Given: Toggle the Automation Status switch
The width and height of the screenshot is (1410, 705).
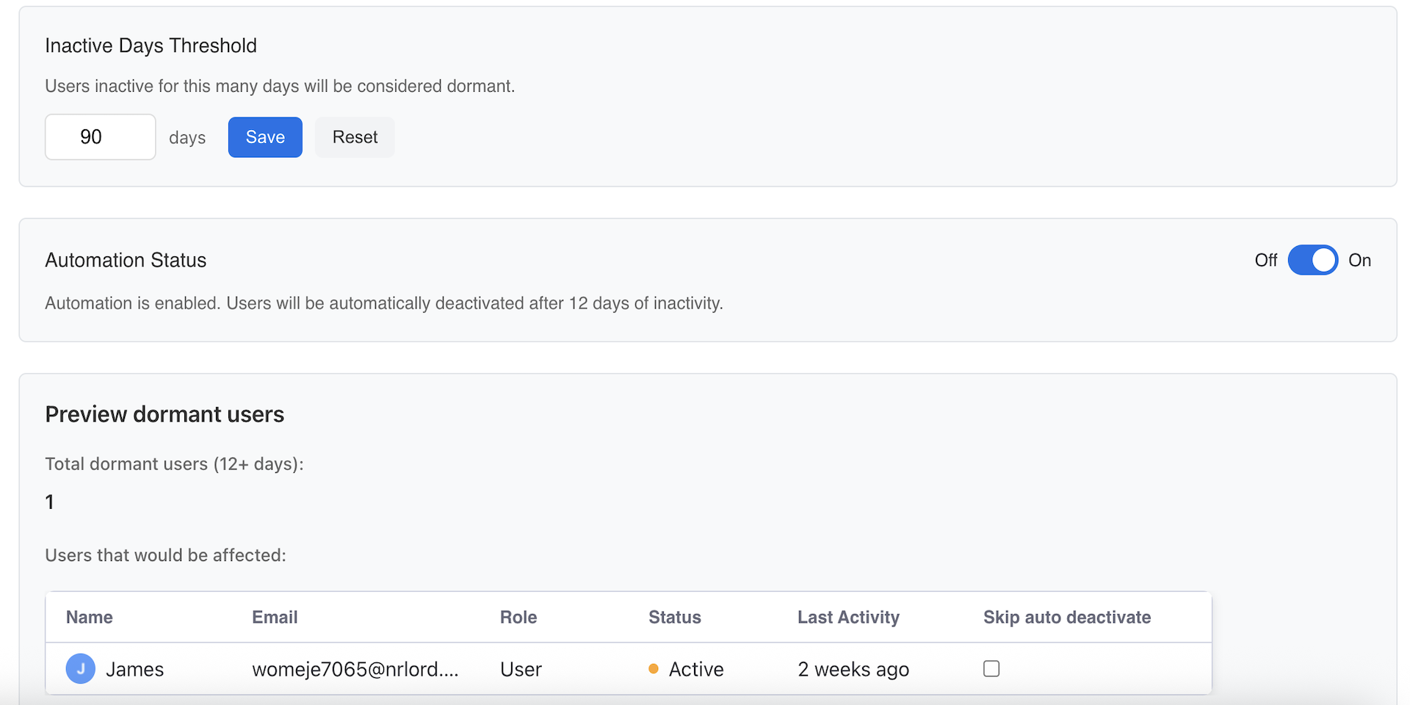Looking at the screenshot, I should coord(1312,260).
